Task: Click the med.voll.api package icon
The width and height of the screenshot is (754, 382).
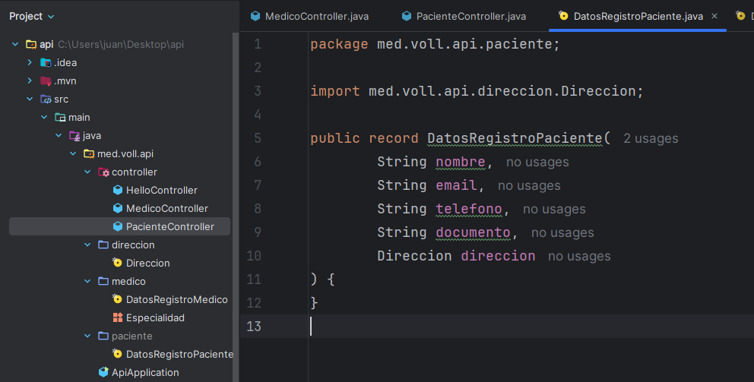Action: tap(89, 153)
